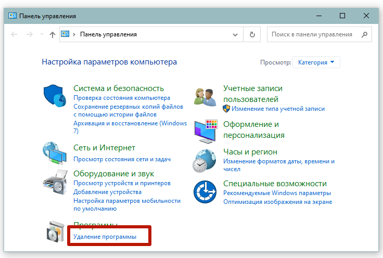Click the breadcrumb chevron before Панель управления
Screen dimensions: 383x258
pyautogui.click(x=74, y=34)
